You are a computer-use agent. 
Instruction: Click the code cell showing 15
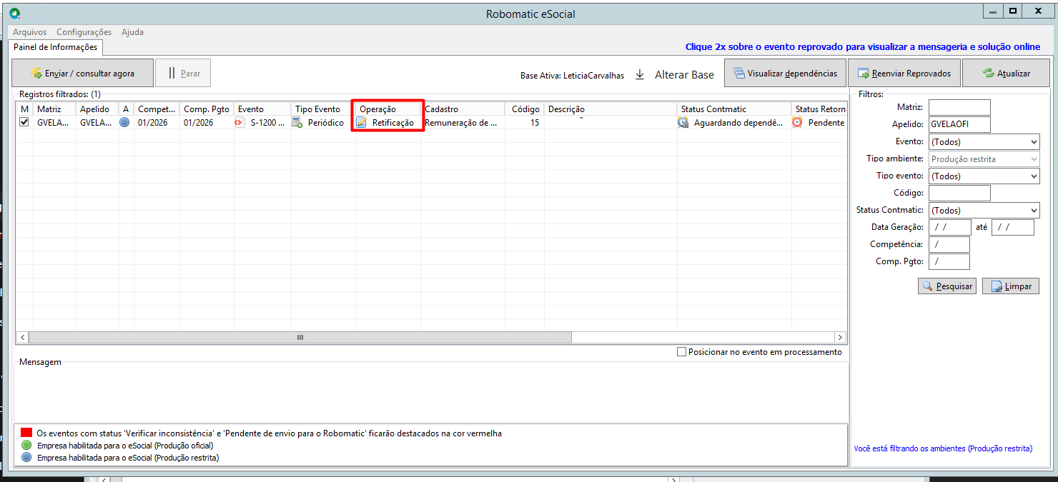click(525, 123)
